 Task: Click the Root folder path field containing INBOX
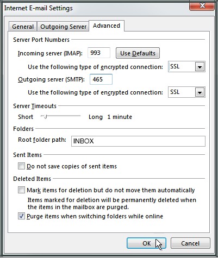[138, 141]
